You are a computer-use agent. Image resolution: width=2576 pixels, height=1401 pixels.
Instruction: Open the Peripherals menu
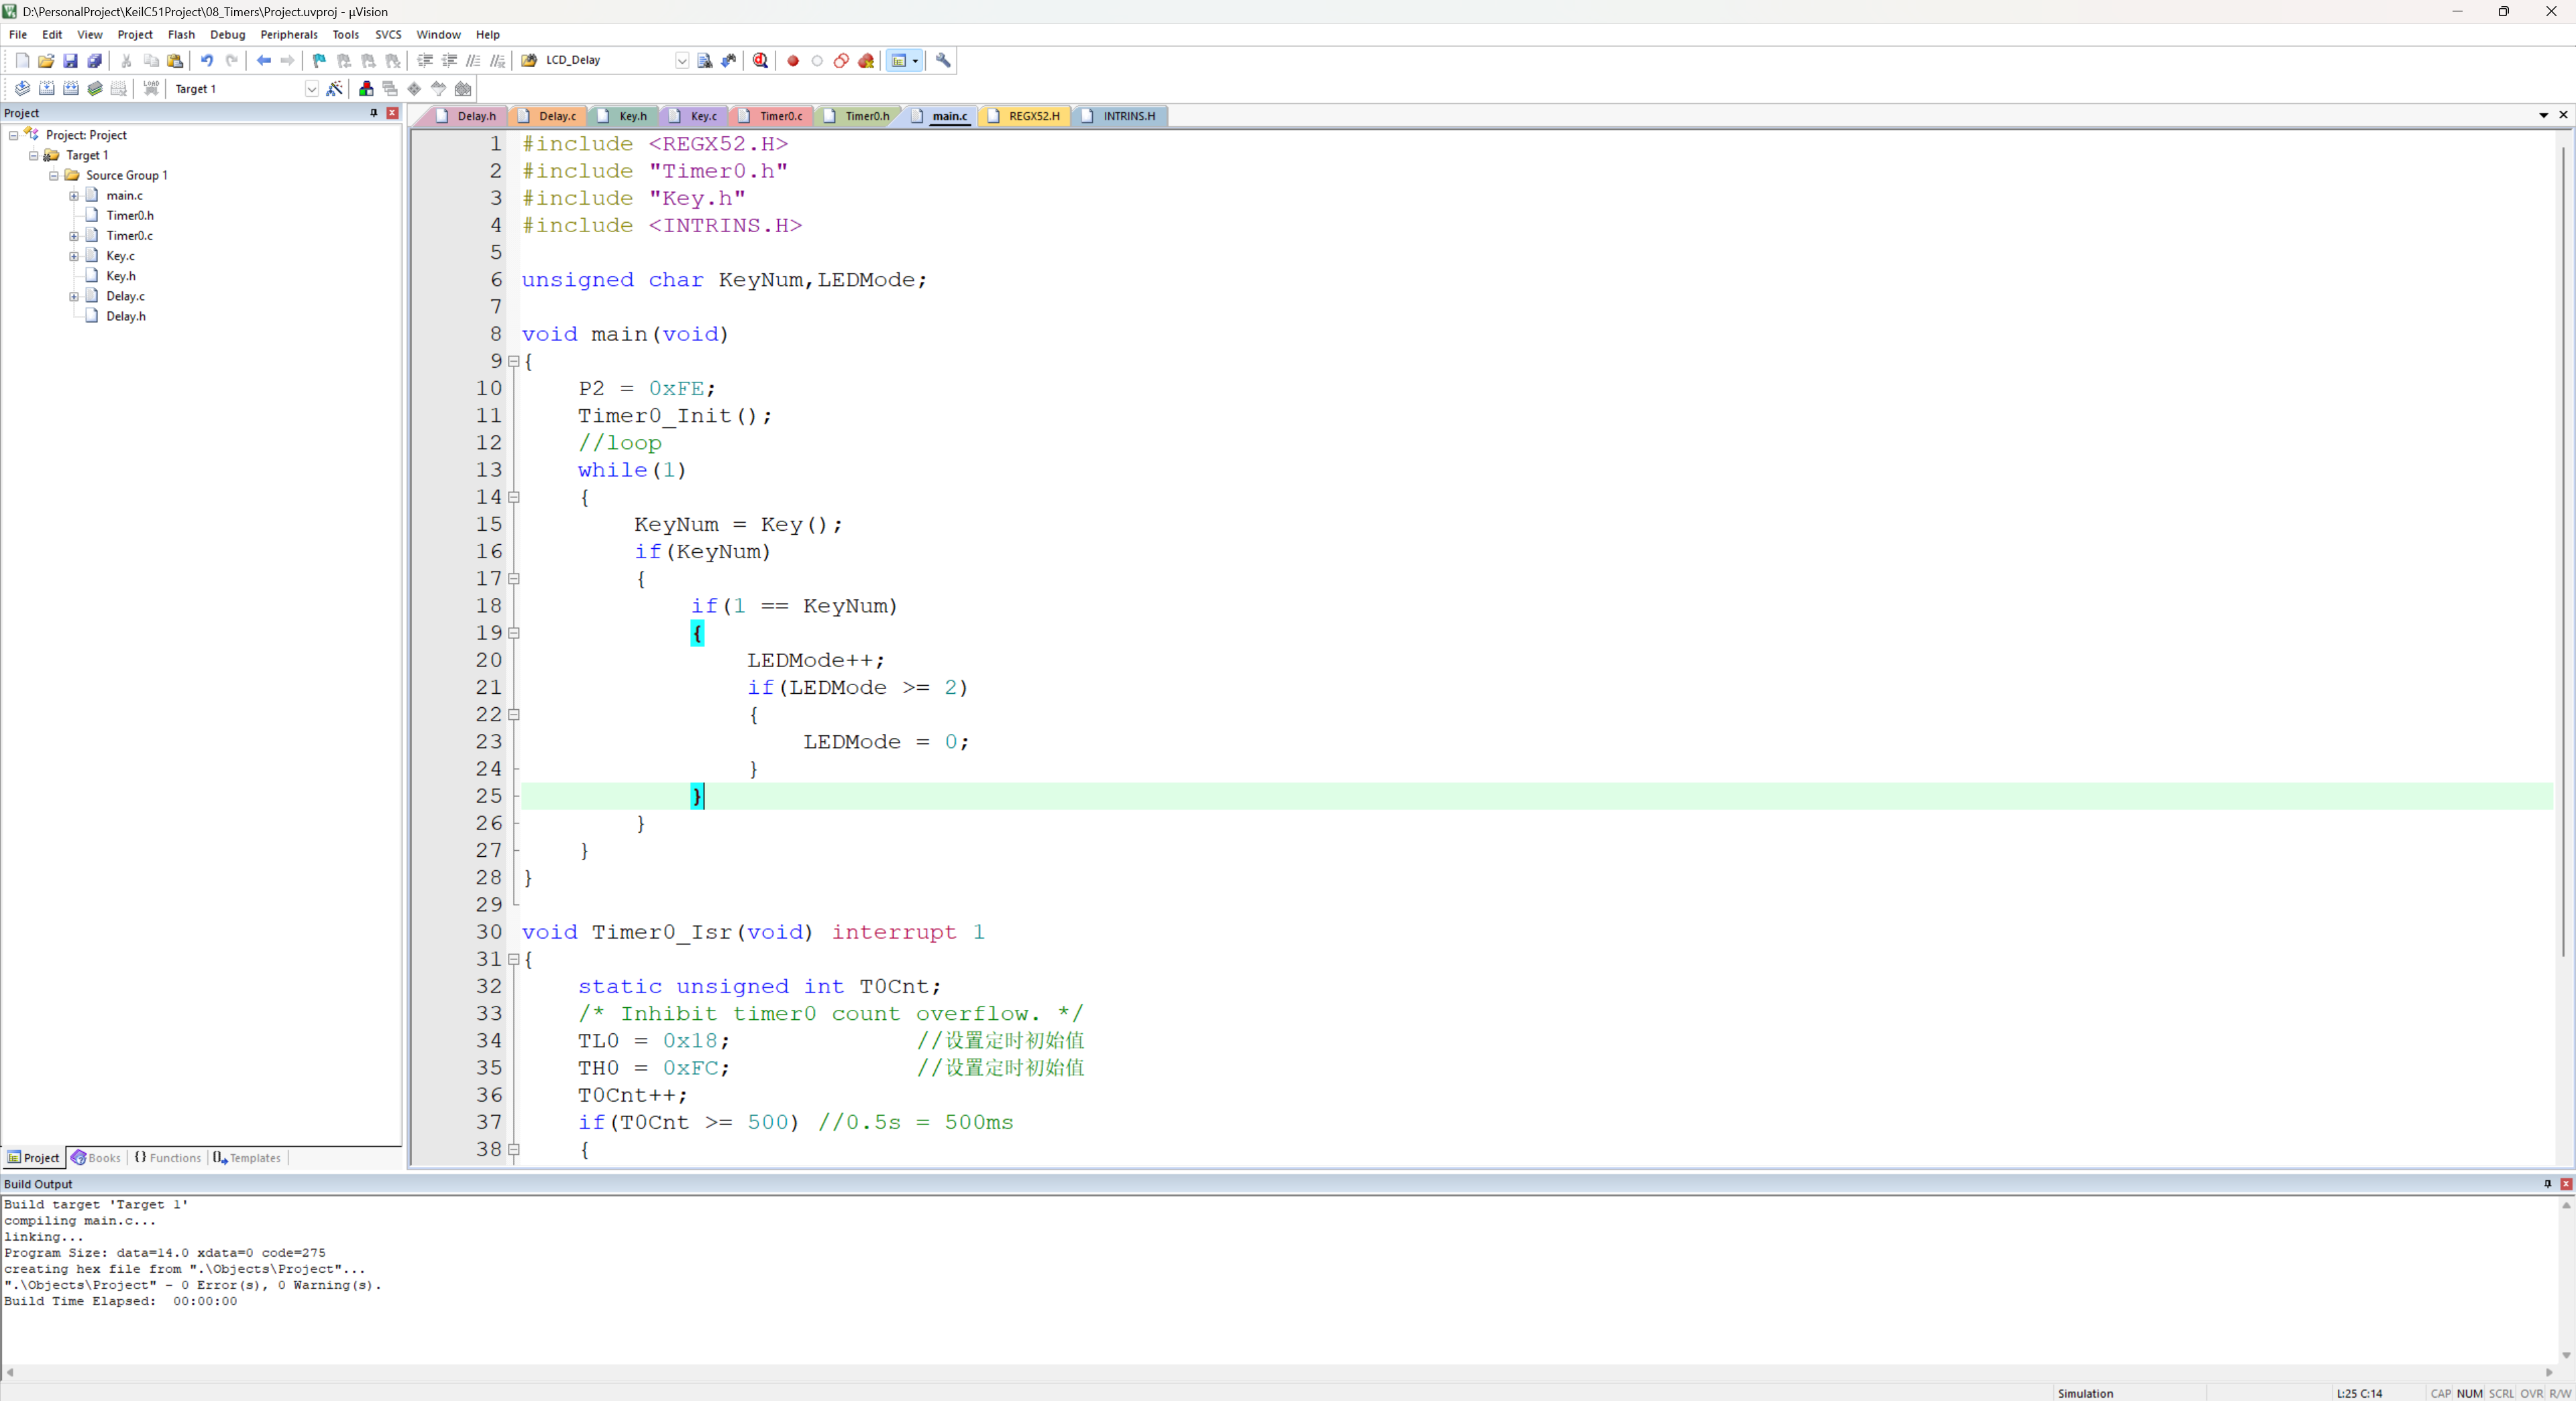(x=288, y=34)
